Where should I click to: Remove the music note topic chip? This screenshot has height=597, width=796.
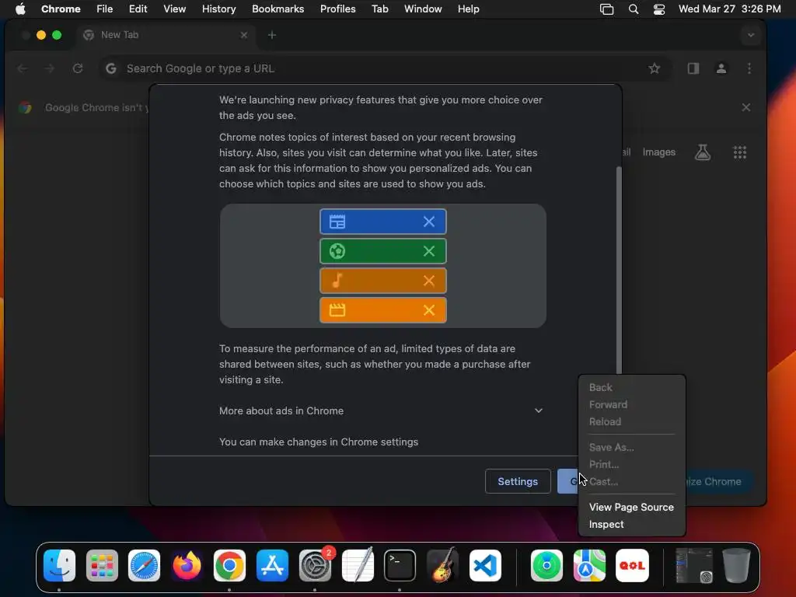[429, 280]
